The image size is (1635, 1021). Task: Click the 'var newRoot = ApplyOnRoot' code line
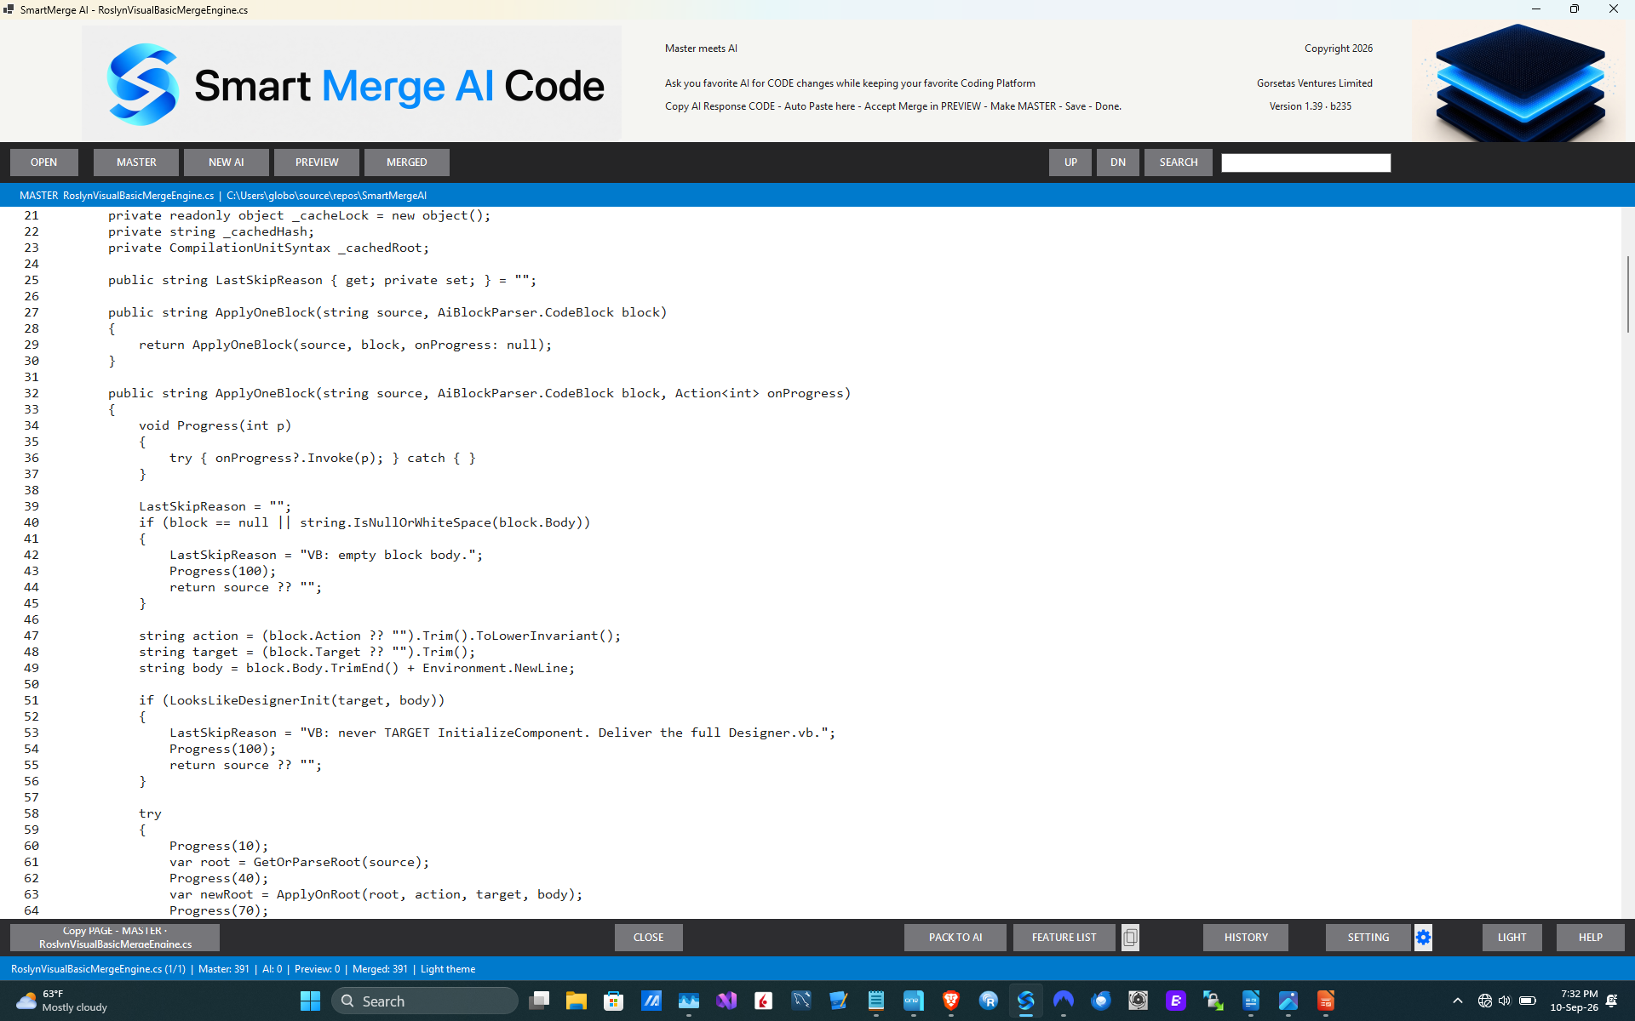376,894
